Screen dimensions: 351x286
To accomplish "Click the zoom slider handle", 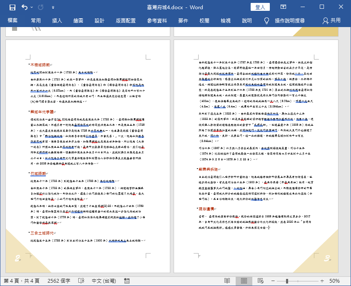I will (287, 281).
